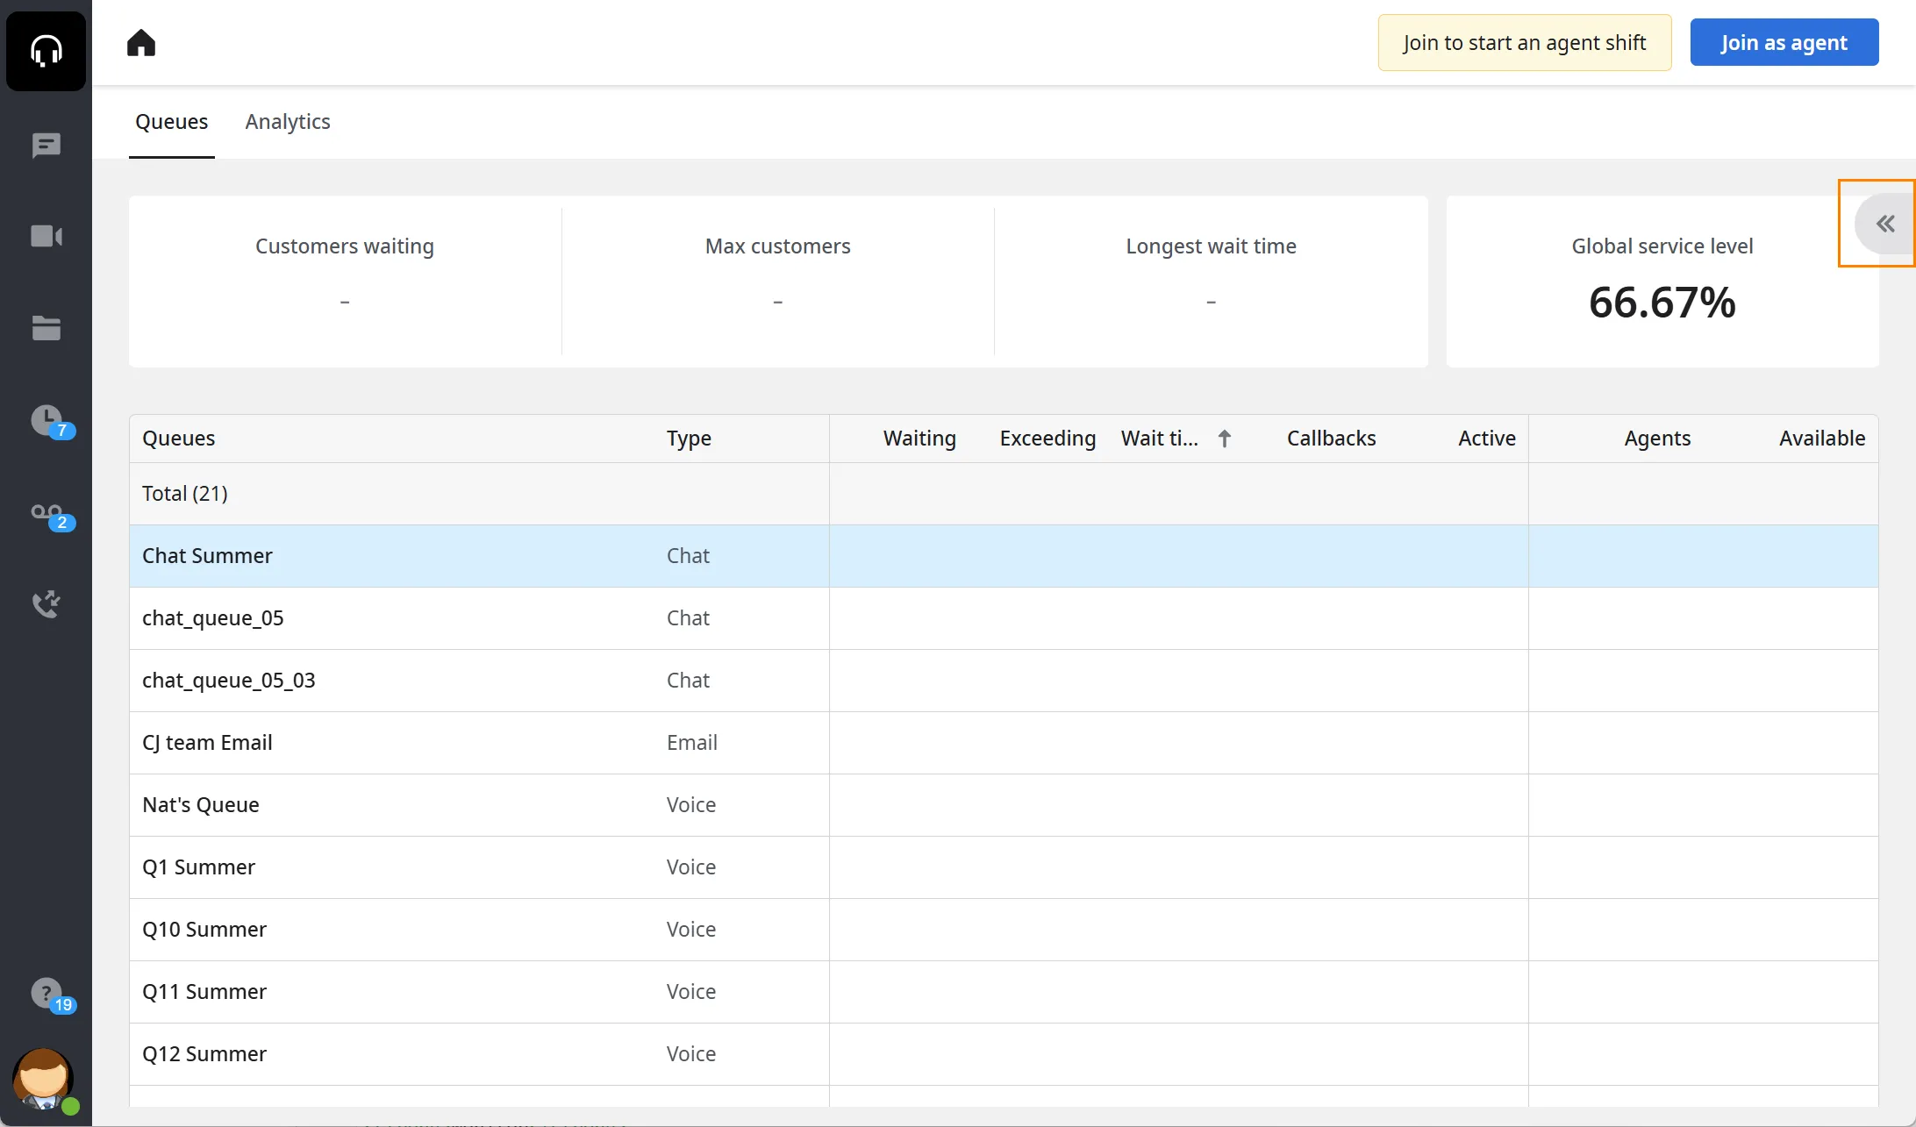Open the headset app logo icon
1916x1127 pixels.
46,50
